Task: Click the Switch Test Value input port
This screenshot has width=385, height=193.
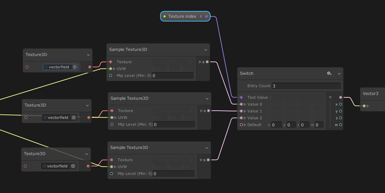Action: 241,97
